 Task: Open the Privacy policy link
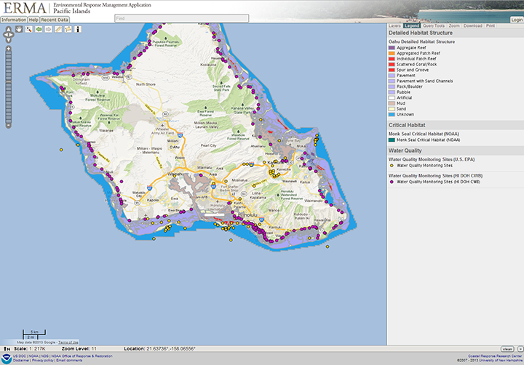(x=43, y=361)
